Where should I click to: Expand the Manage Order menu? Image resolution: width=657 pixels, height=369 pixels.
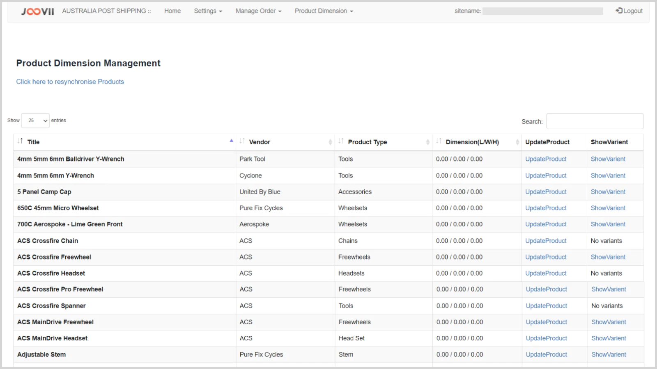point(258,11)
